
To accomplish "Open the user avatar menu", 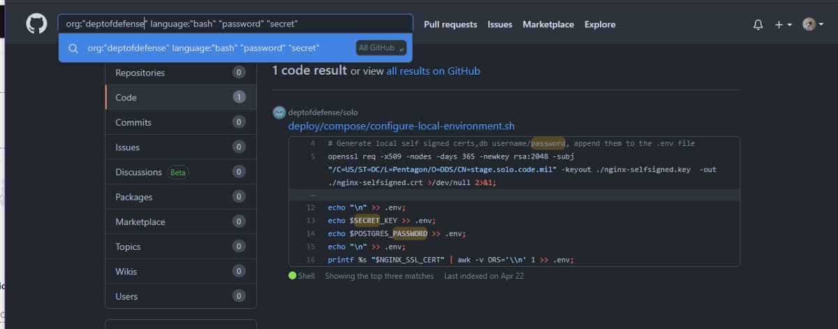I will click(x=813, y=24).
